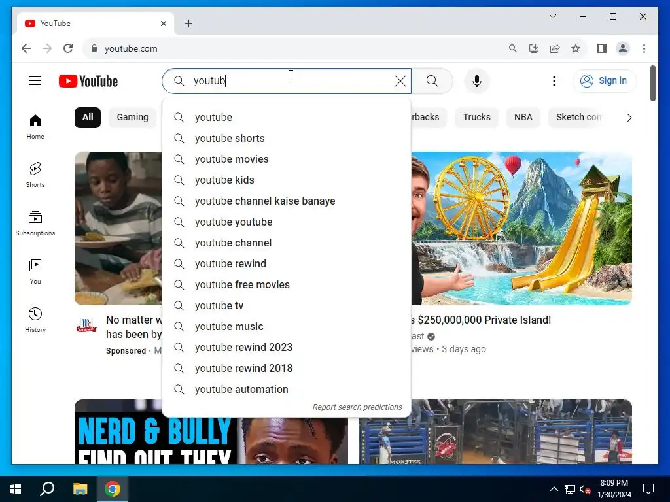
Task: Choose 'youtube kids' suggestion
Action: point(287,180)
